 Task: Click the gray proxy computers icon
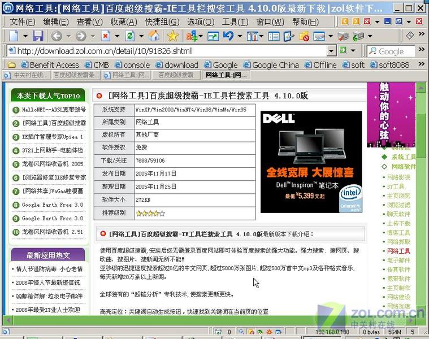pos(343,36)
